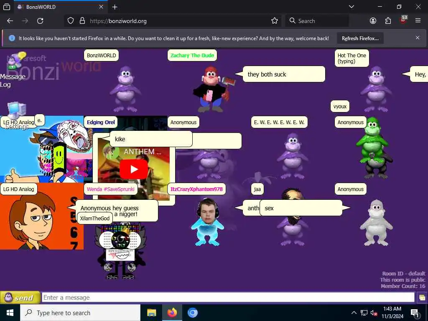Viewport: 428px width, 321px height.
Task: Click the E. W. E. W. name tag
Action: [279, 122]
